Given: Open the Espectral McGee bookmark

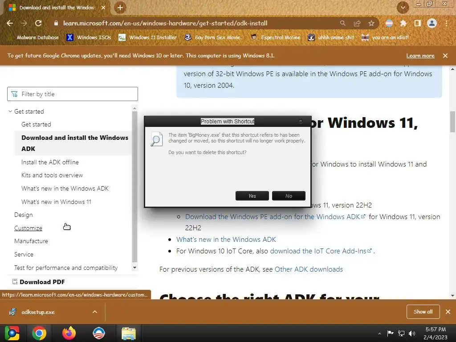Looking at the screenshot, I should coord(275,37).
